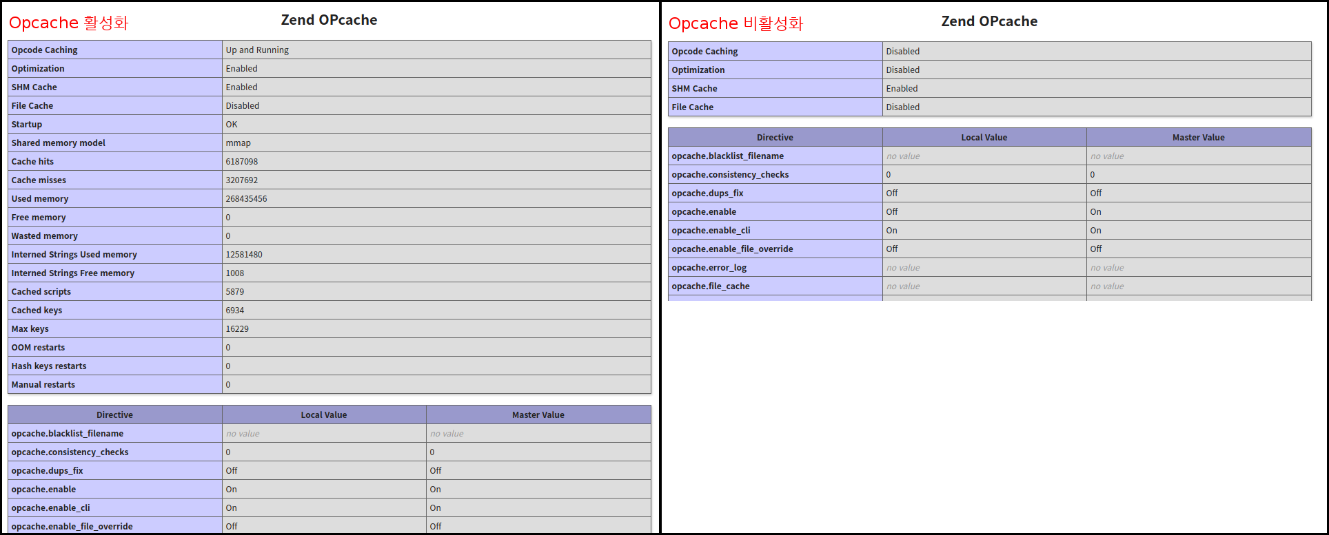Click Optimization 'Enabled' value in 활성화 panel
1329x535 pixels.
242,68
